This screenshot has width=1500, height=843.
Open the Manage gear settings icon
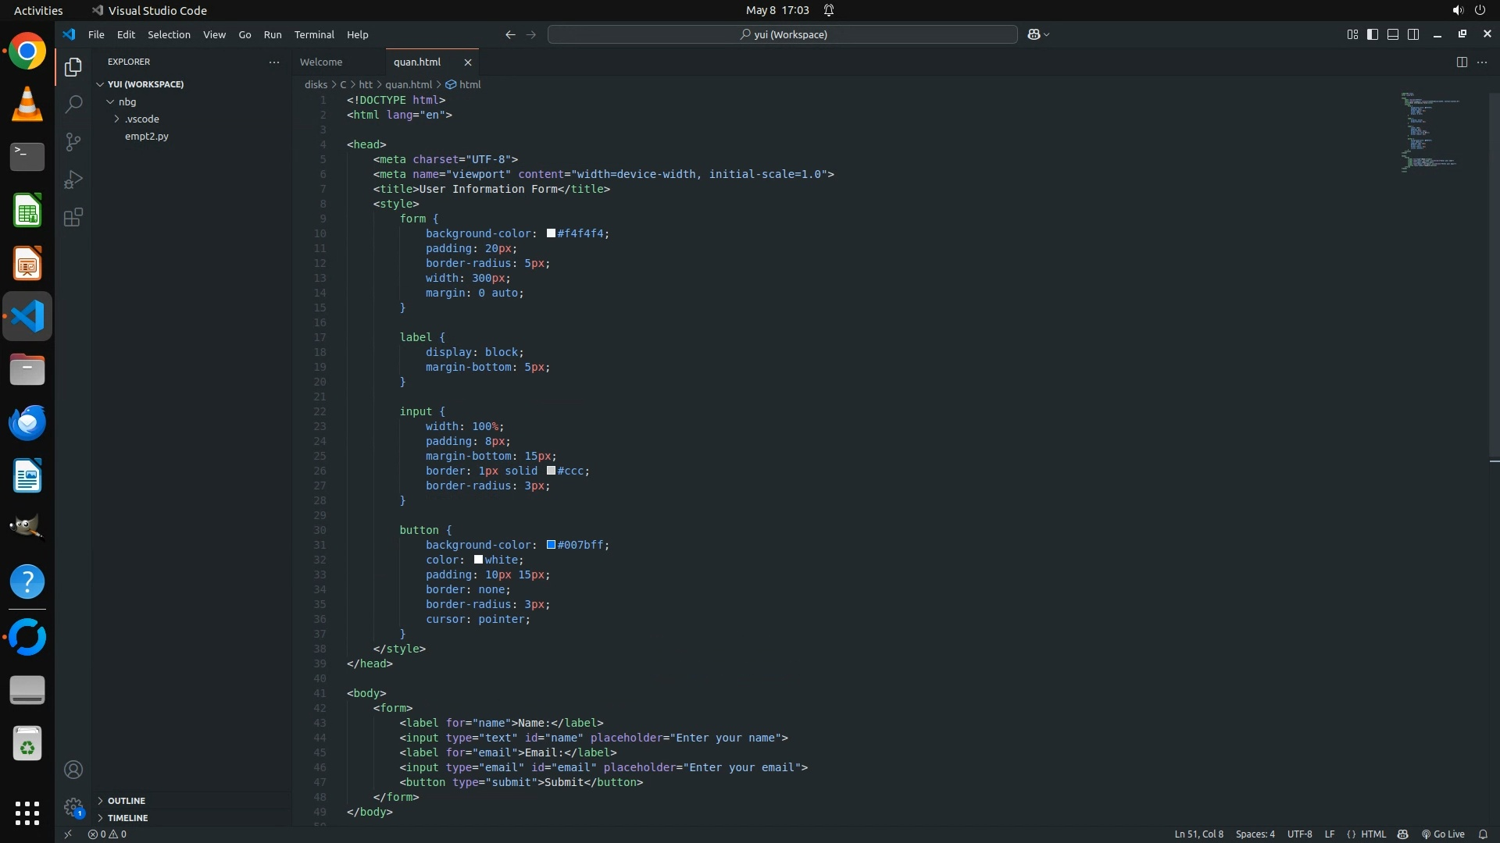point(73,807)
